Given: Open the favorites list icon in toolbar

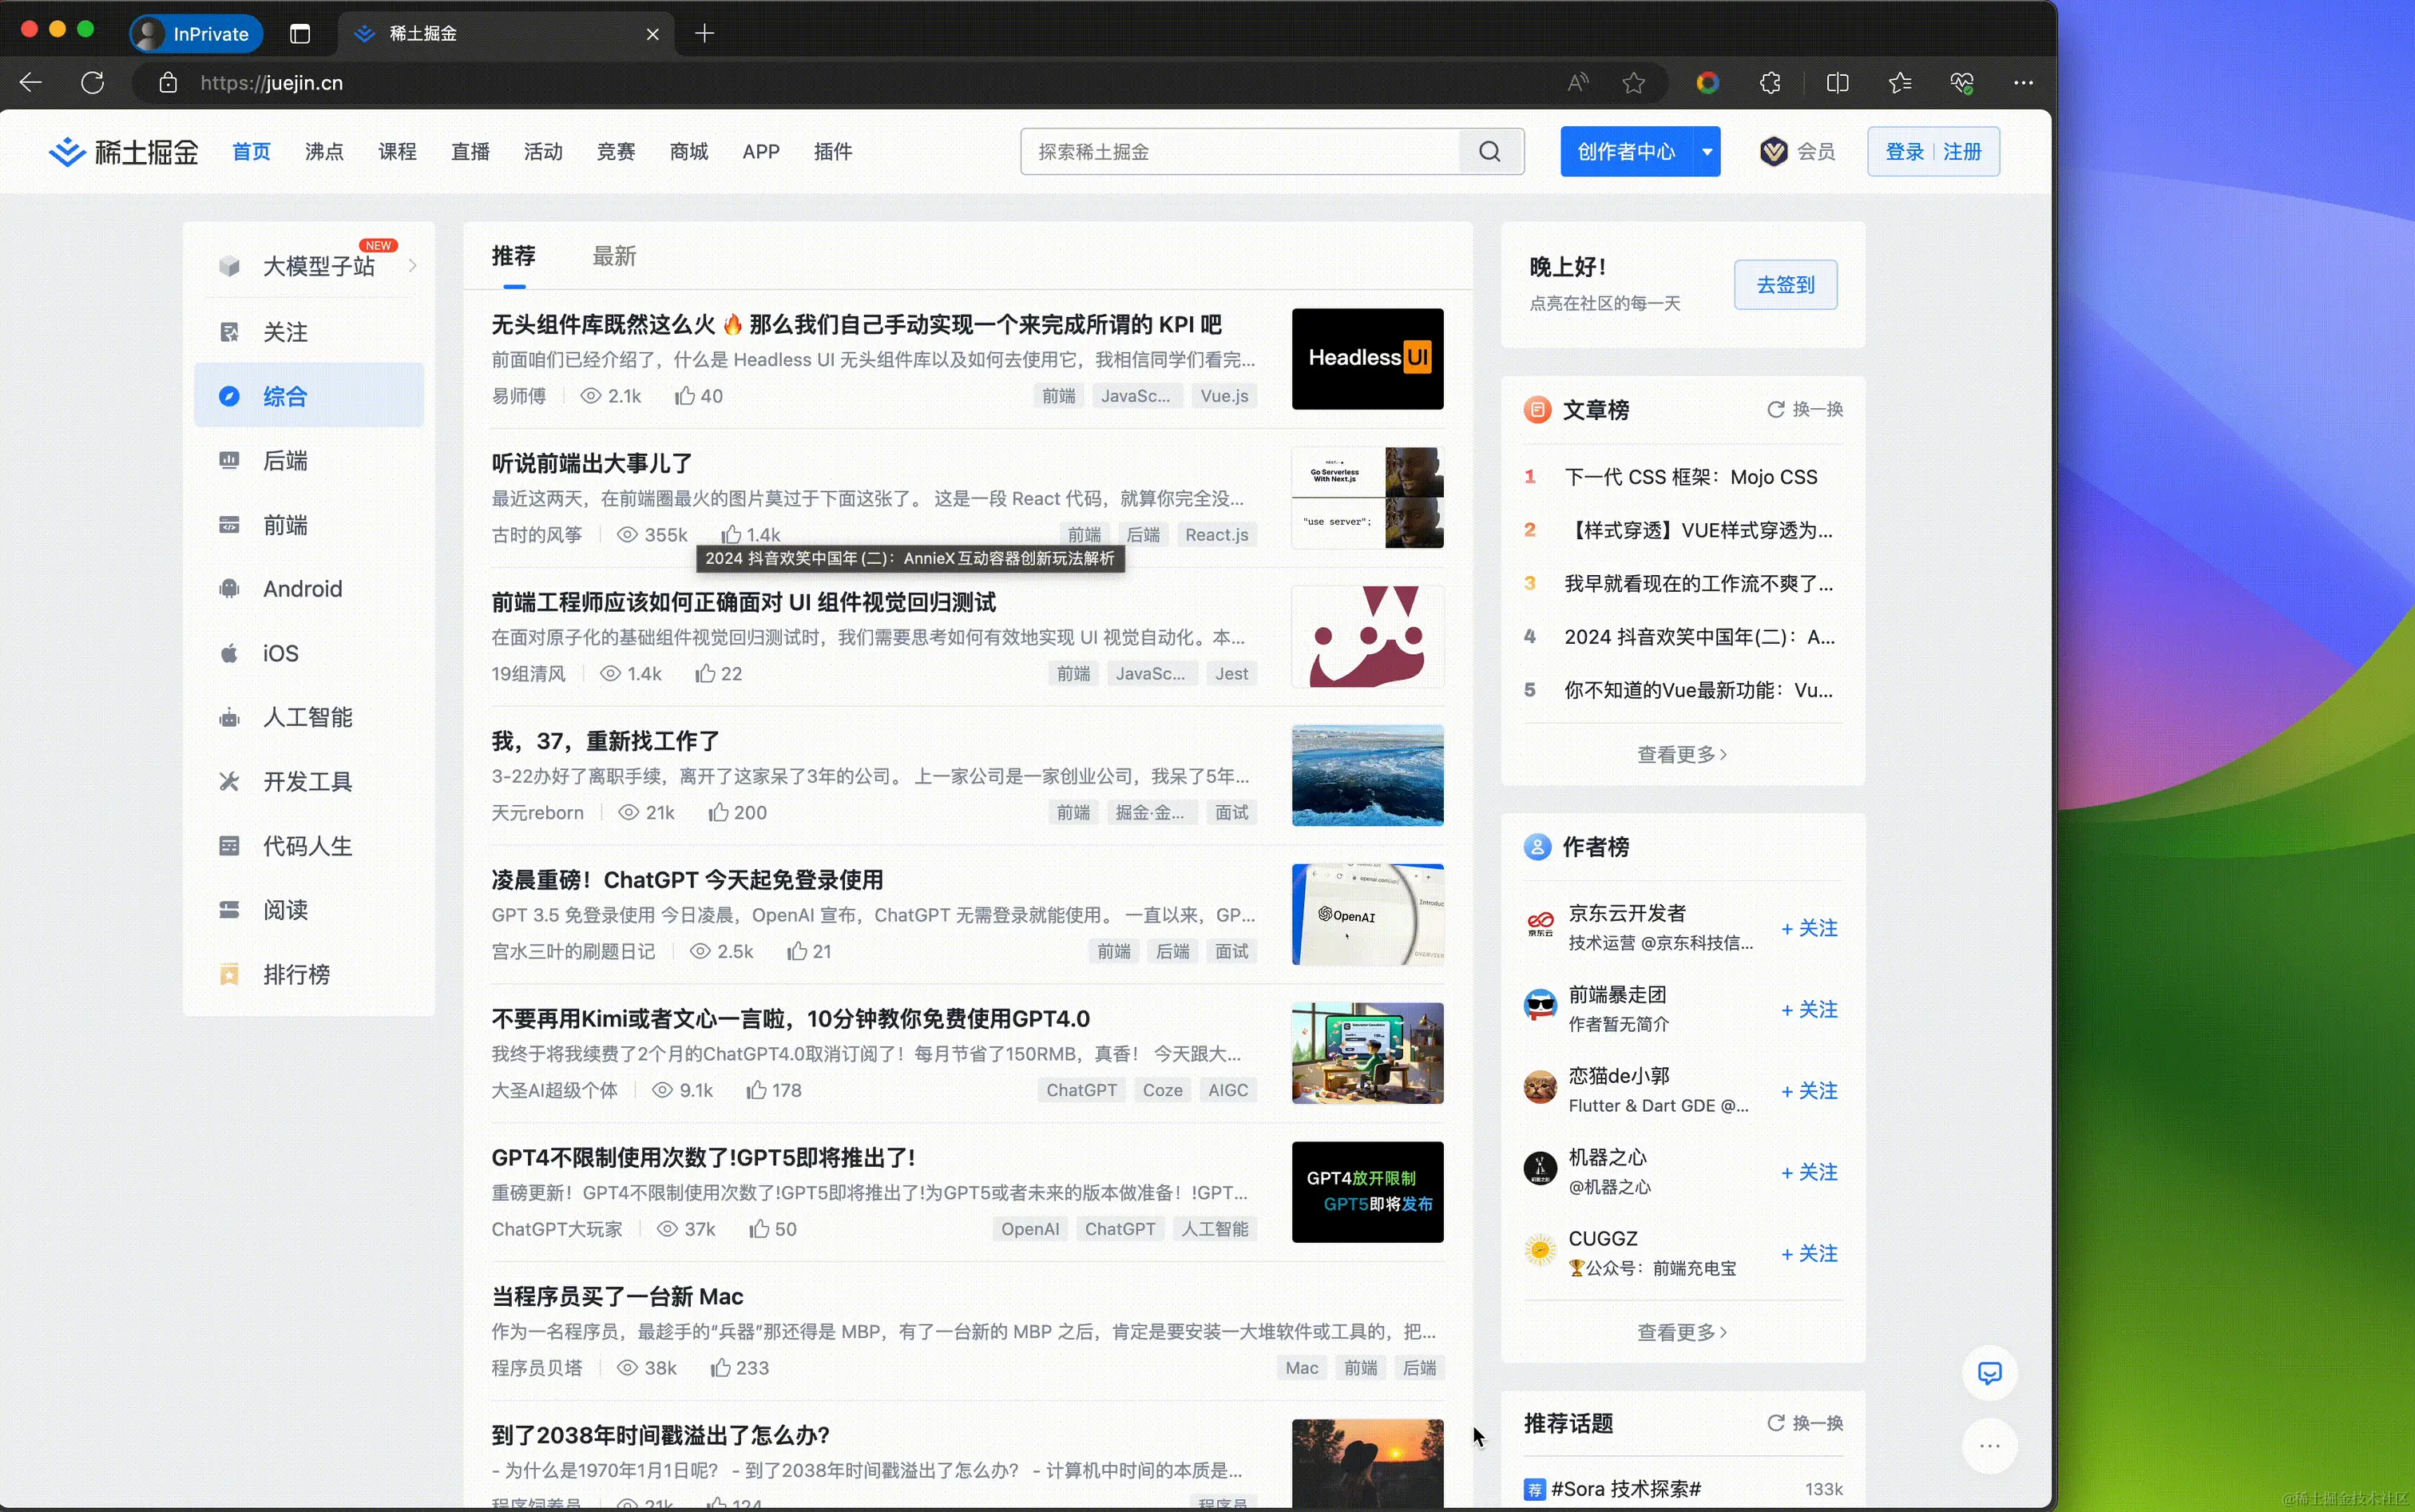Looking at the screenshot, I should [x=1900, y=83].
